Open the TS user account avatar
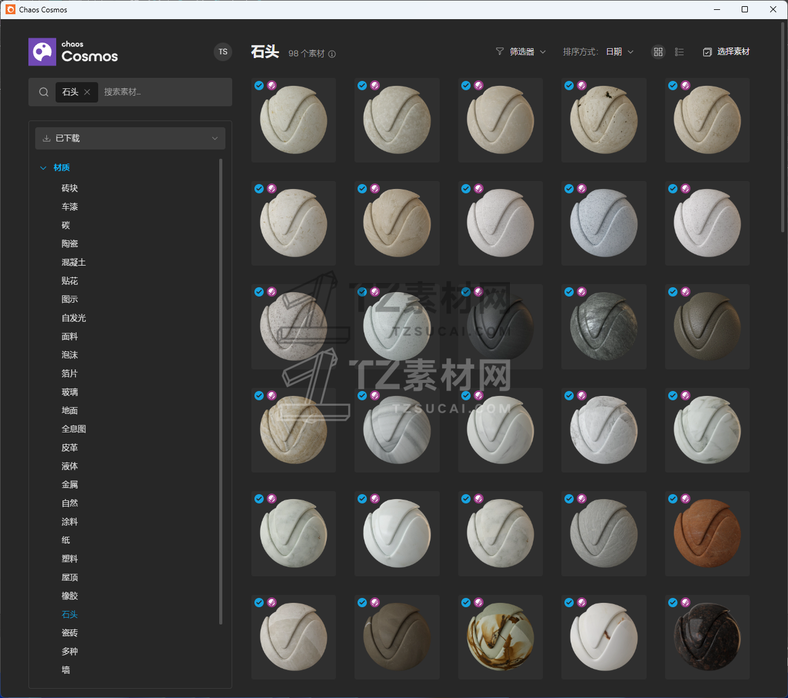 pyautogui.click(x=223, y=52)
